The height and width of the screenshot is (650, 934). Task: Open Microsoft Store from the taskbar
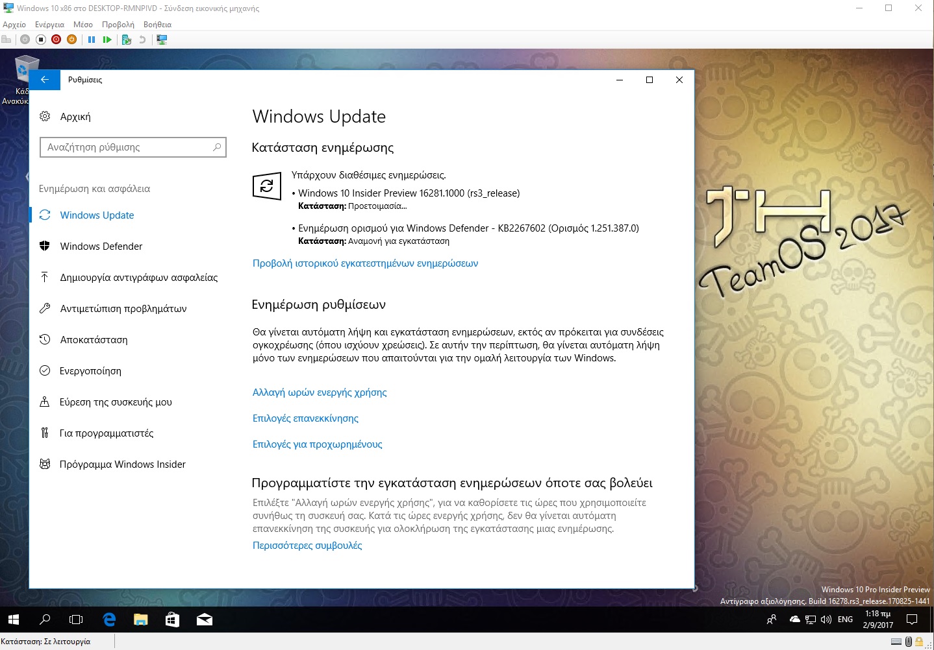pyautogui.click(x=172, y=620)
